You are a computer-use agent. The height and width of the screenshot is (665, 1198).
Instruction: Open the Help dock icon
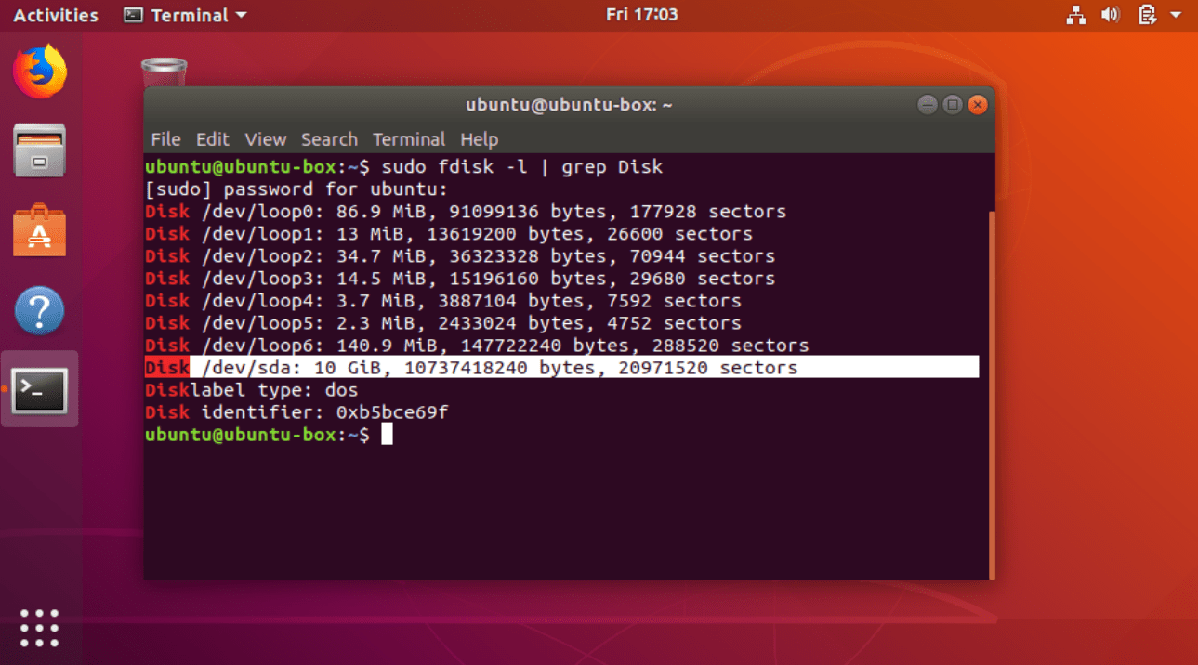click(x=40, y=311)
